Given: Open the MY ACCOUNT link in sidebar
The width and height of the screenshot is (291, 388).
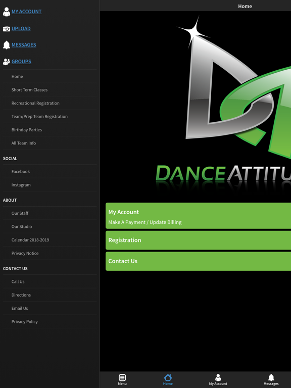Looking at the screenshot, I should coord(26,12).
